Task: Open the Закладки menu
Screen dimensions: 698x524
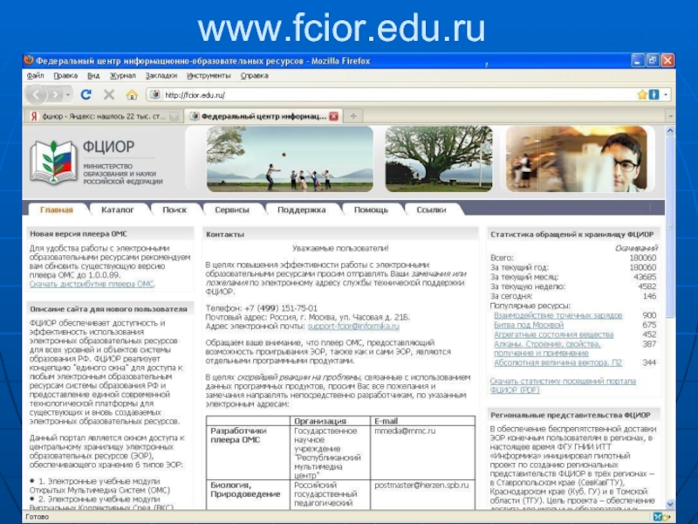Action: pyautogui.click(x=161, y=75)
